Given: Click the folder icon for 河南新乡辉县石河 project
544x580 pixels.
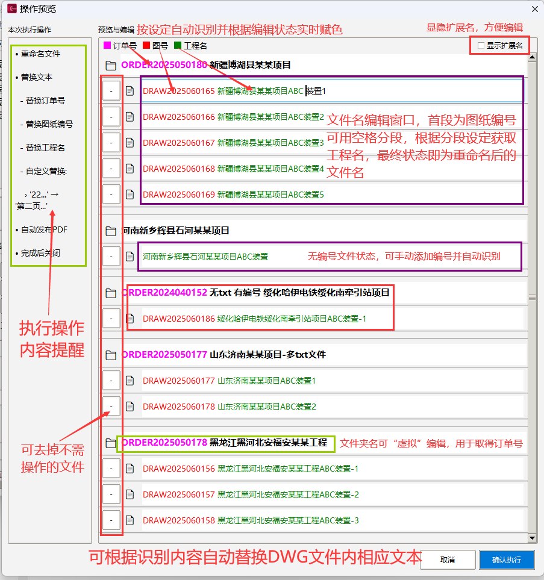Looking at the screenshot, I should pyautogui.click(x=112, y=230).
